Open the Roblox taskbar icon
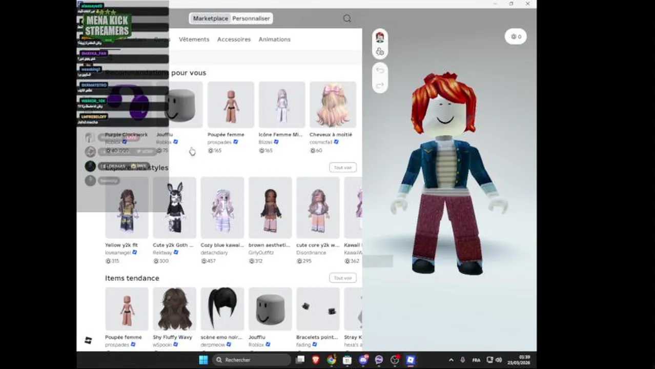Screen dimensions: 655x369 (x=411, y=360)
